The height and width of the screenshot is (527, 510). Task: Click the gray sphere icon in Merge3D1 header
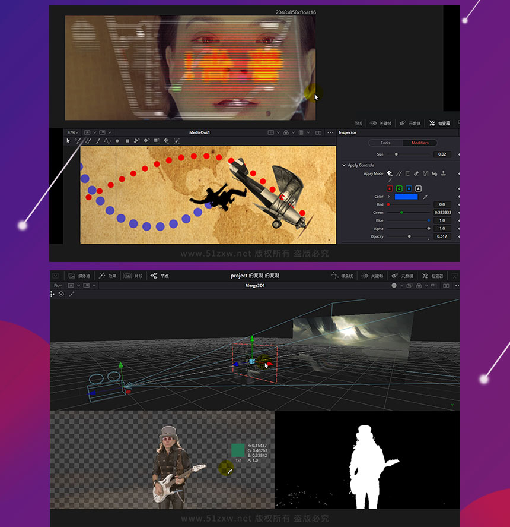(394, 285)
